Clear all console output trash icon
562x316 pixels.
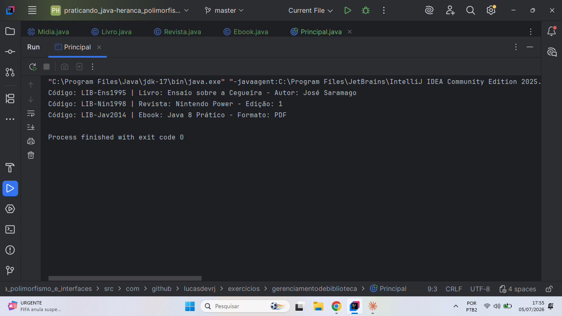pyautogui.click(x=31, y=155)
